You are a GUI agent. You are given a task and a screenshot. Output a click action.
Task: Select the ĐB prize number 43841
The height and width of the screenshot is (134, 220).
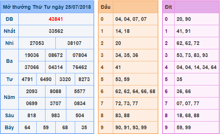click(56, 19)
